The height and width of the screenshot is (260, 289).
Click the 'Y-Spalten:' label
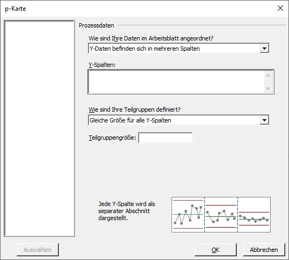click(102, 65)
